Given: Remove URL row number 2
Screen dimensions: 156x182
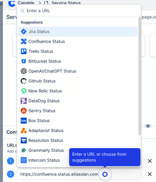Looking at the screenshot, I should tap(150, 174).
